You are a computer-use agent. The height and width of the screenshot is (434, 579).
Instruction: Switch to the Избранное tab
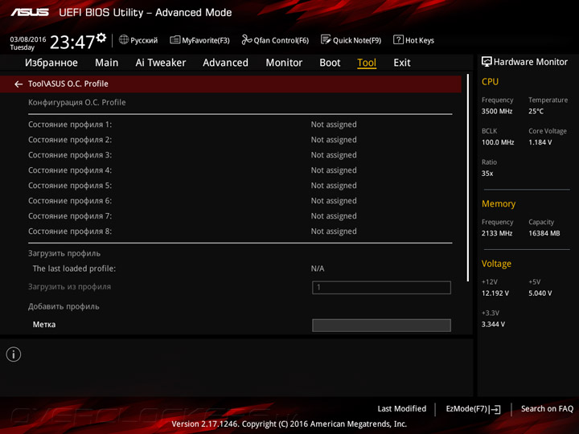(x=51, y=63)
